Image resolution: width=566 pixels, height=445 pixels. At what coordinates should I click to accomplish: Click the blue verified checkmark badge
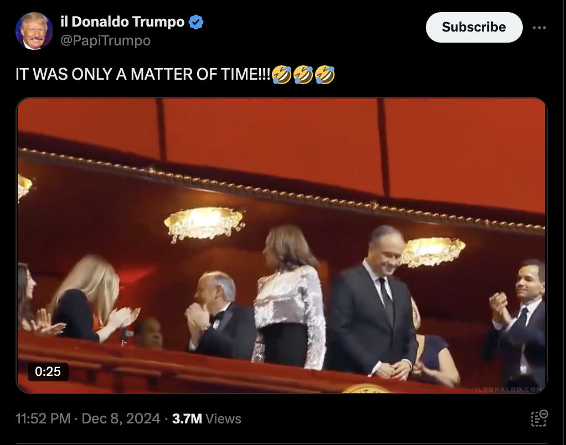(x=196, y=22)
